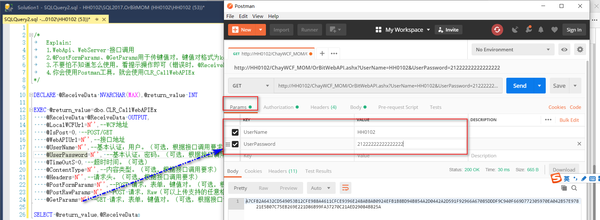This screenshot has width=600, height=220.
Task: Click the Send button
Action: tap(520, 86)
